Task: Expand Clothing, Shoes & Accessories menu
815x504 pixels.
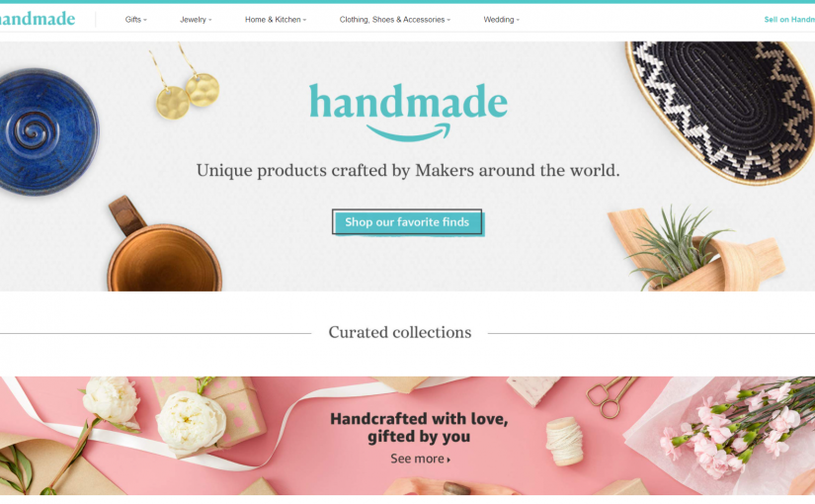Action: [394, 20]
